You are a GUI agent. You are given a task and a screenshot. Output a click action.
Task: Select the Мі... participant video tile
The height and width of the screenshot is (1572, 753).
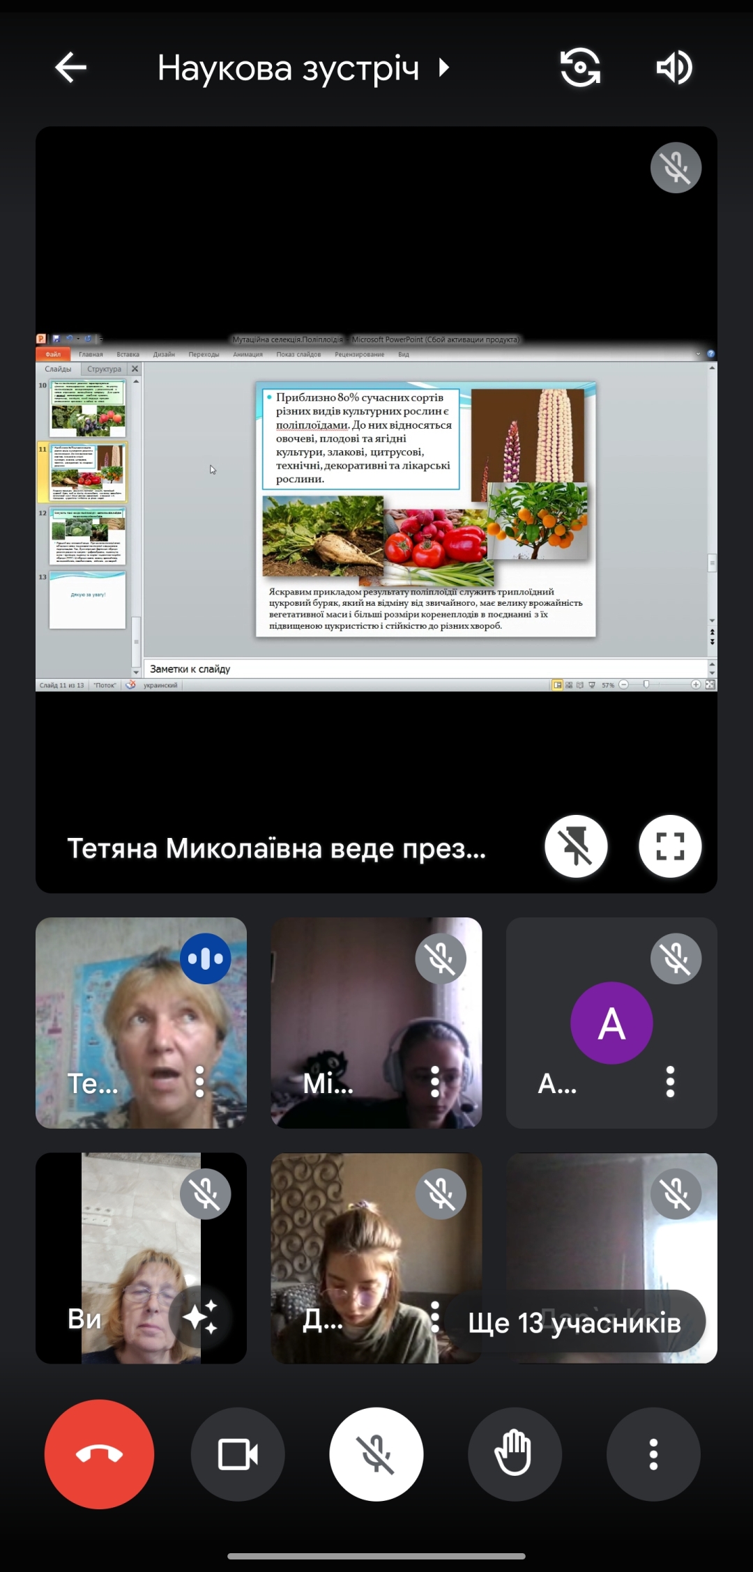(376, 1023)
